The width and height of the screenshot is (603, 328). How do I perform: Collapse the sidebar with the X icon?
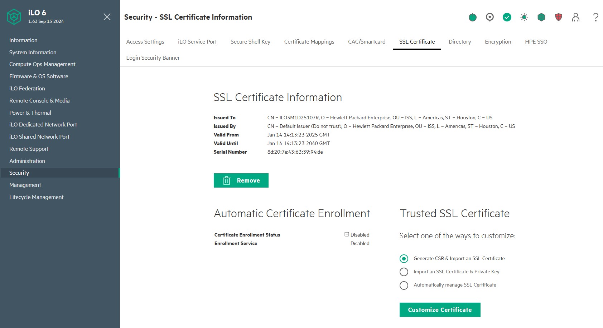point(107,17)
